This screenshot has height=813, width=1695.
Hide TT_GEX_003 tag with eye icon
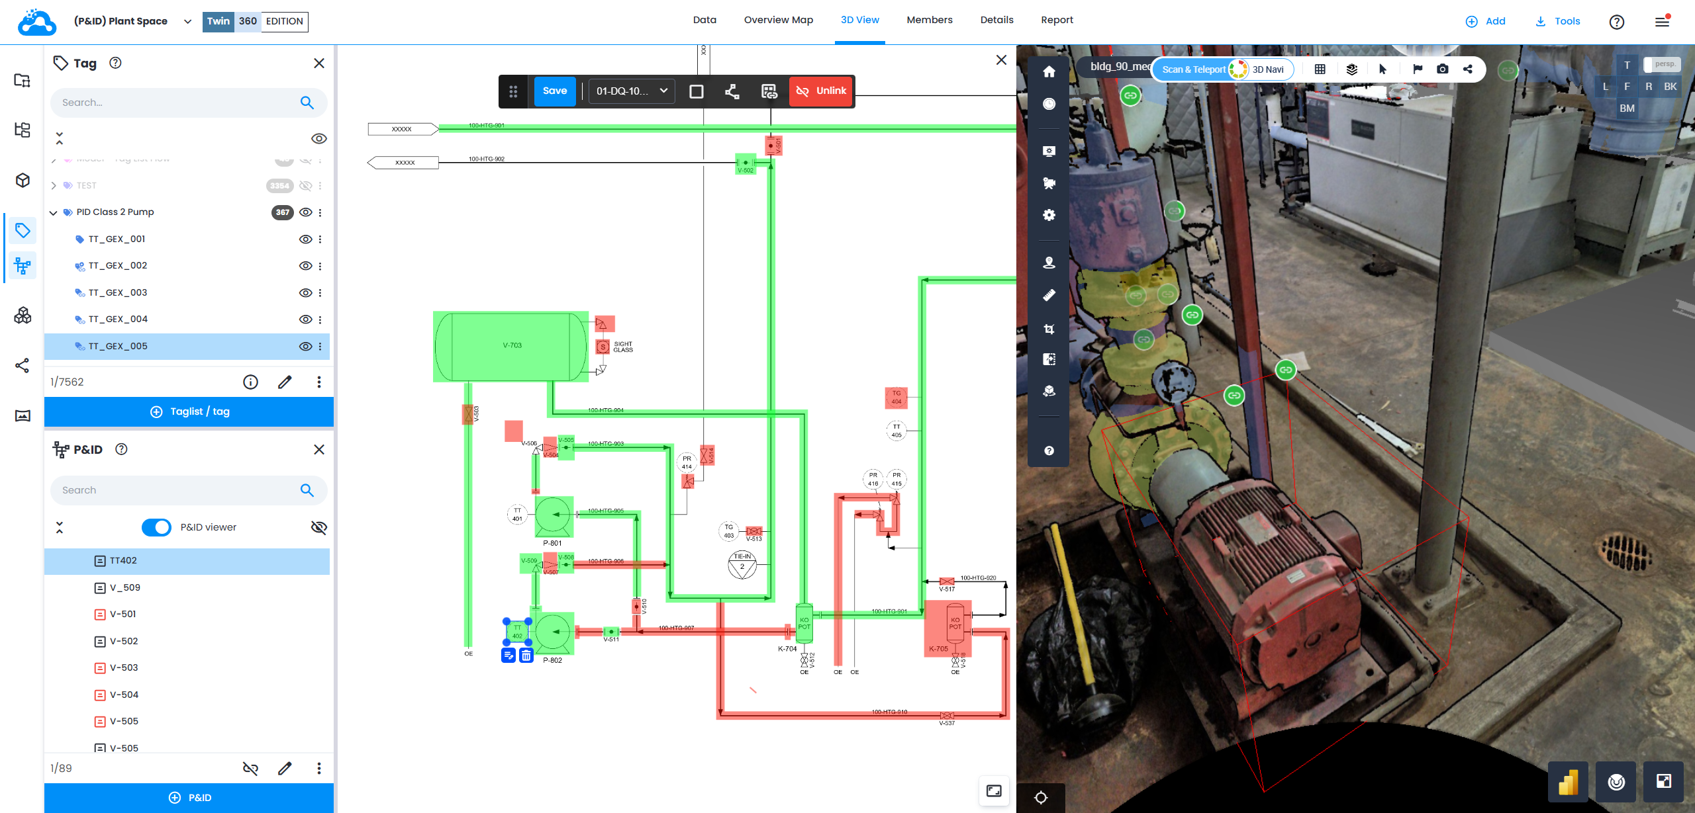point(305,292)
